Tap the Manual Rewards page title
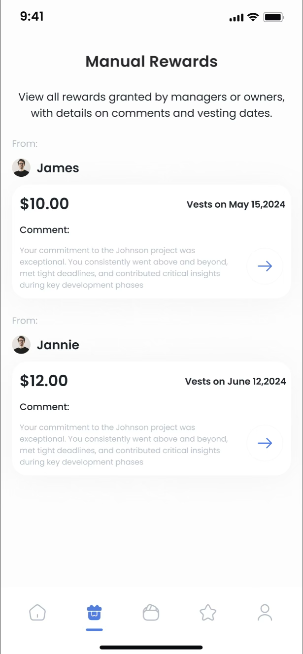This screenshot has height=654, width=303. 151,62
